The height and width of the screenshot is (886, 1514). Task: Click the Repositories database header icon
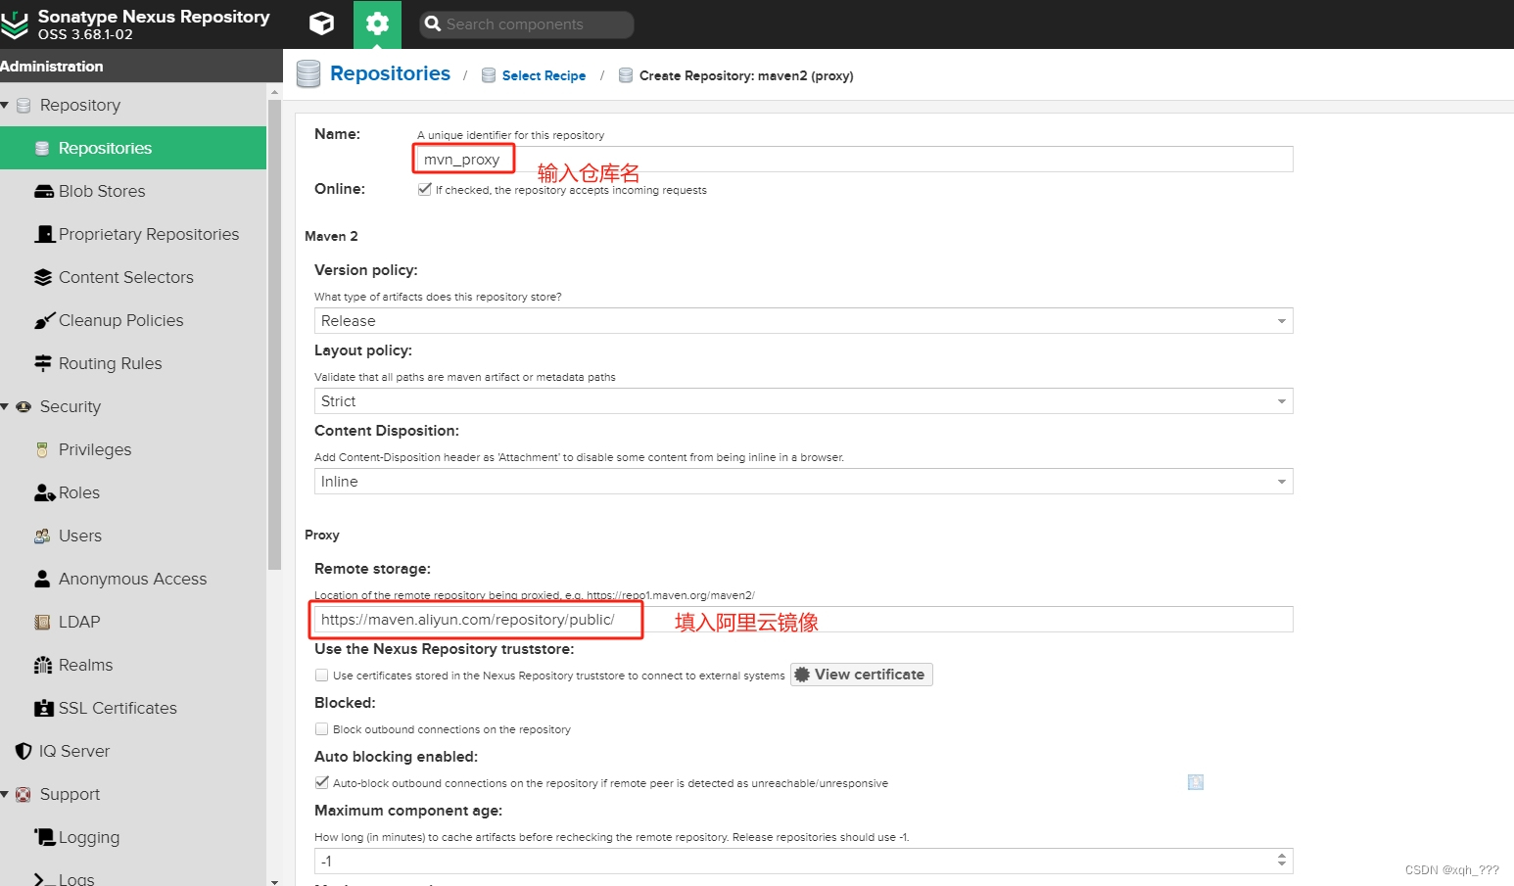[308, 74]
